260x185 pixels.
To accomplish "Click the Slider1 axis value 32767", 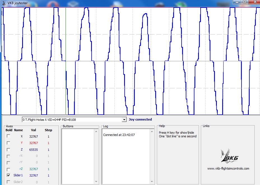I will click(x=33, y=175).
